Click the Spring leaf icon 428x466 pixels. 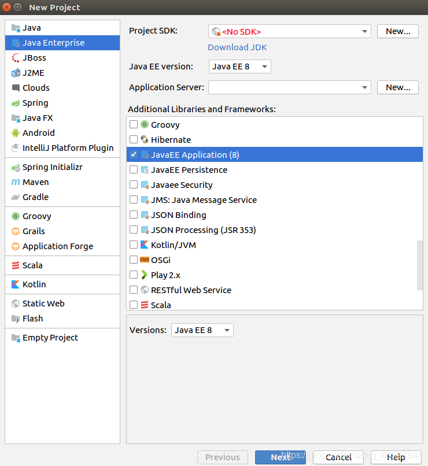(16, 103)
